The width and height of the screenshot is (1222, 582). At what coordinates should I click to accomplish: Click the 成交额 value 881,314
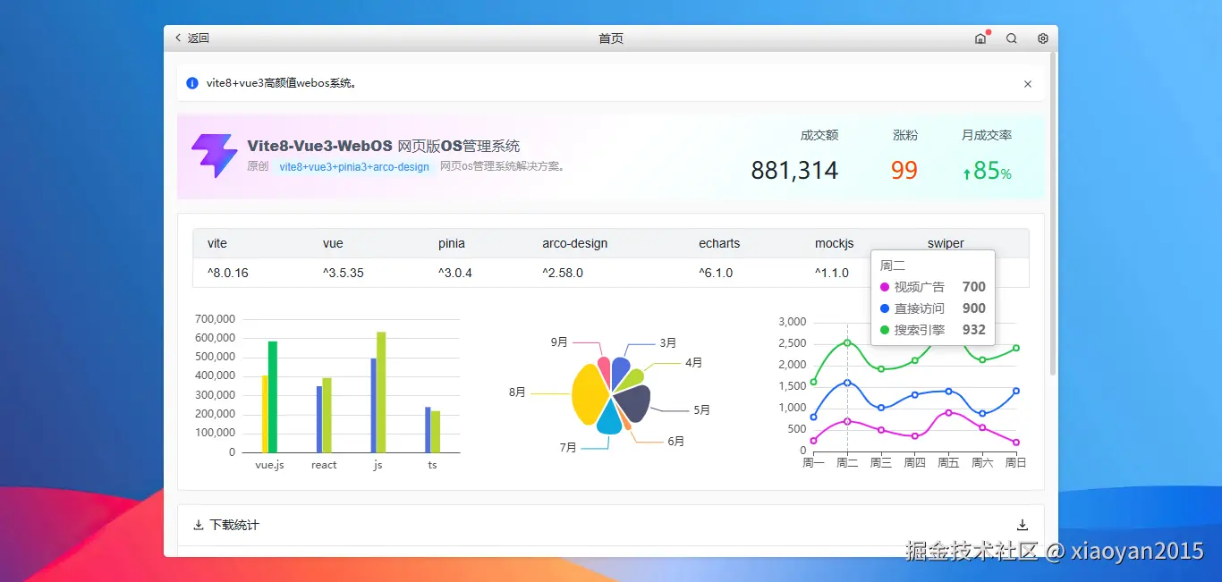794,170
